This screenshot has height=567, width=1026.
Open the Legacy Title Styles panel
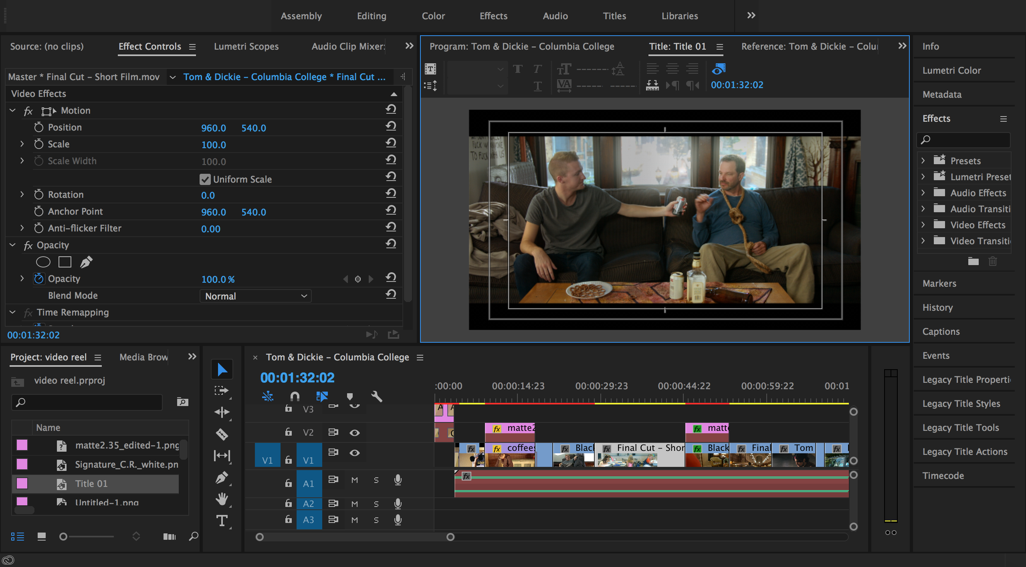pyautogui.click(x=961, y=404)
